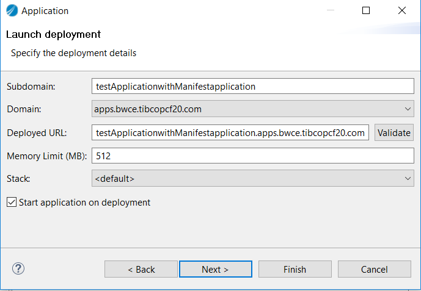Close the Launch deployment dialog

(402, 10)
